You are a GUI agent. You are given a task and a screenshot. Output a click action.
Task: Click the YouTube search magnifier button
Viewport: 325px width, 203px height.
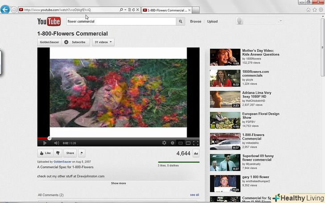point(180,21)
